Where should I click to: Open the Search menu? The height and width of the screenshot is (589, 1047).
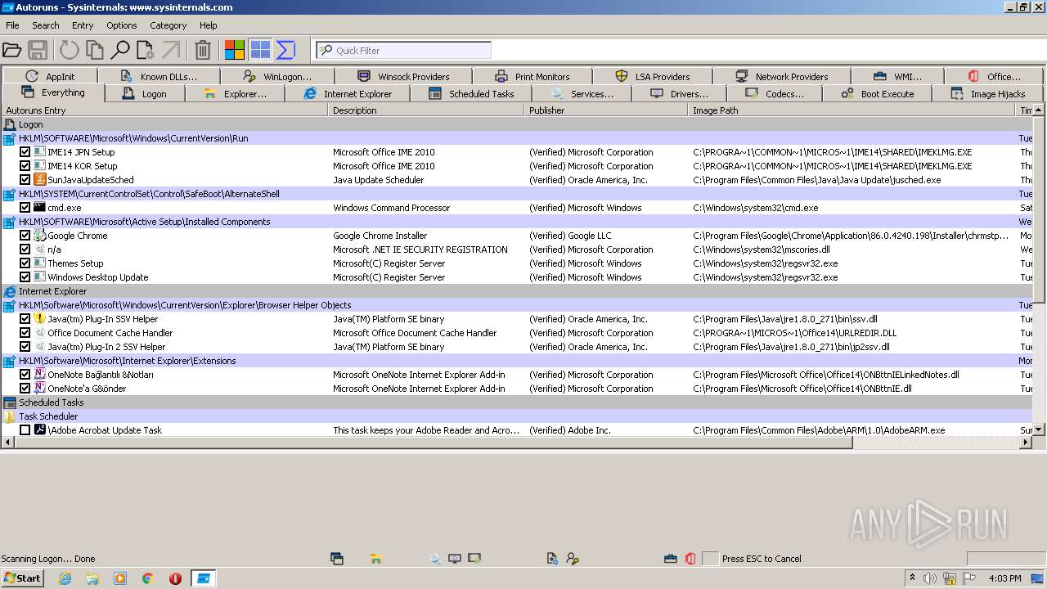46,25
